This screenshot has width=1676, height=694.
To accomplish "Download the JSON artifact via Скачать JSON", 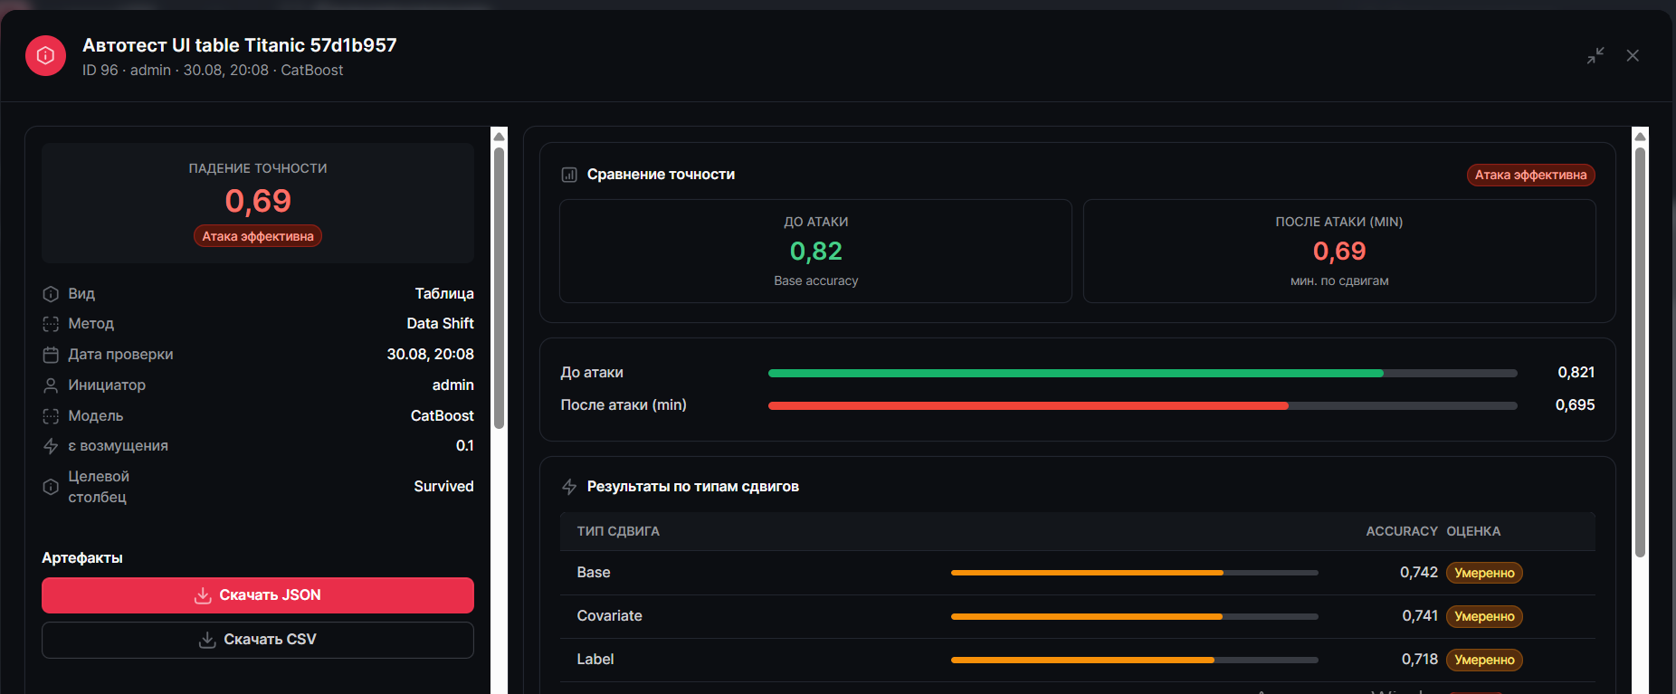I will (258, 595).
